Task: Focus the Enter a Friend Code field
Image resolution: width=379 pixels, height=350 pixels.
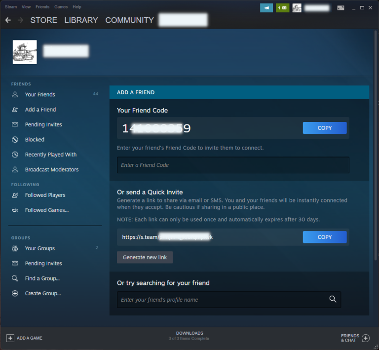Action: pyautogui.click(x=232, y=165)
